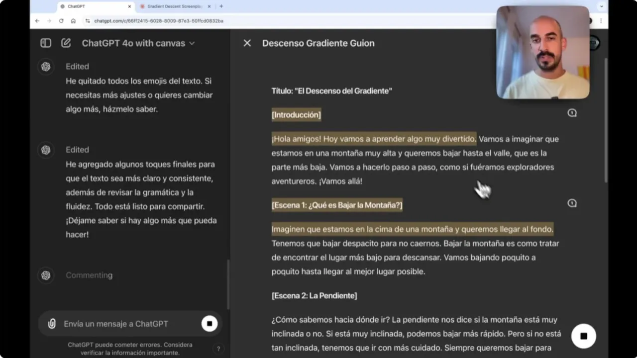Screen dimensions: 637x358
Task: Click the canvas title 'Descenso Gradiente Guion'
Action: [x=318, y=43]
